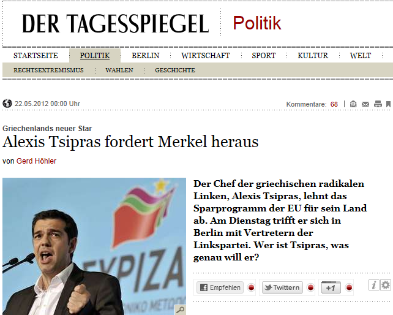Enable the Google +1 toggle dot
Image resolution: width=393 pixels, height=315 pixels.
[x=349, y=287]
